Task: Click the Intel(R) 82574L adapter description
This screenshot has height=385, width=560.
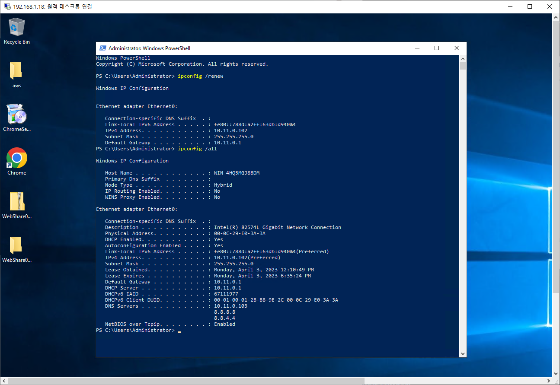Action: (277, 227)
